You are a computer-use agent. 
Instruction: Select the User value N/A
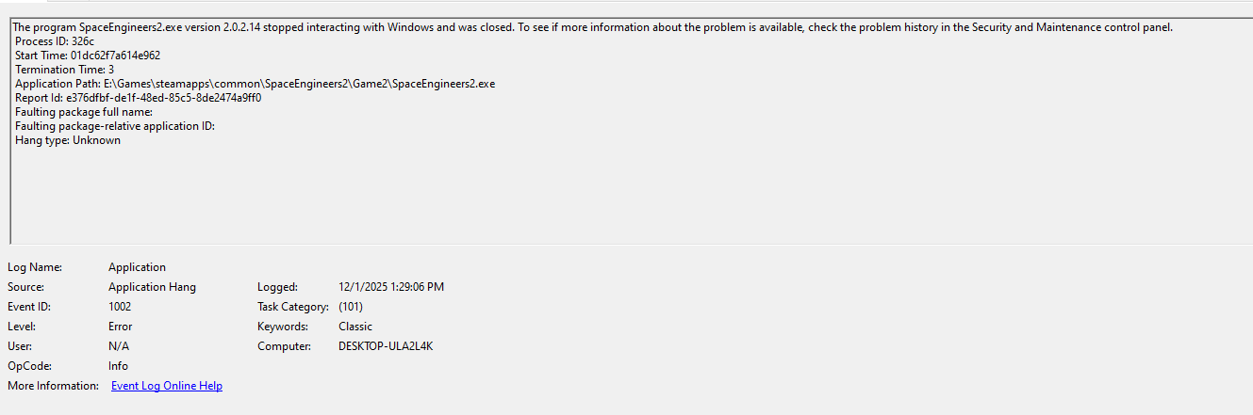119,346
